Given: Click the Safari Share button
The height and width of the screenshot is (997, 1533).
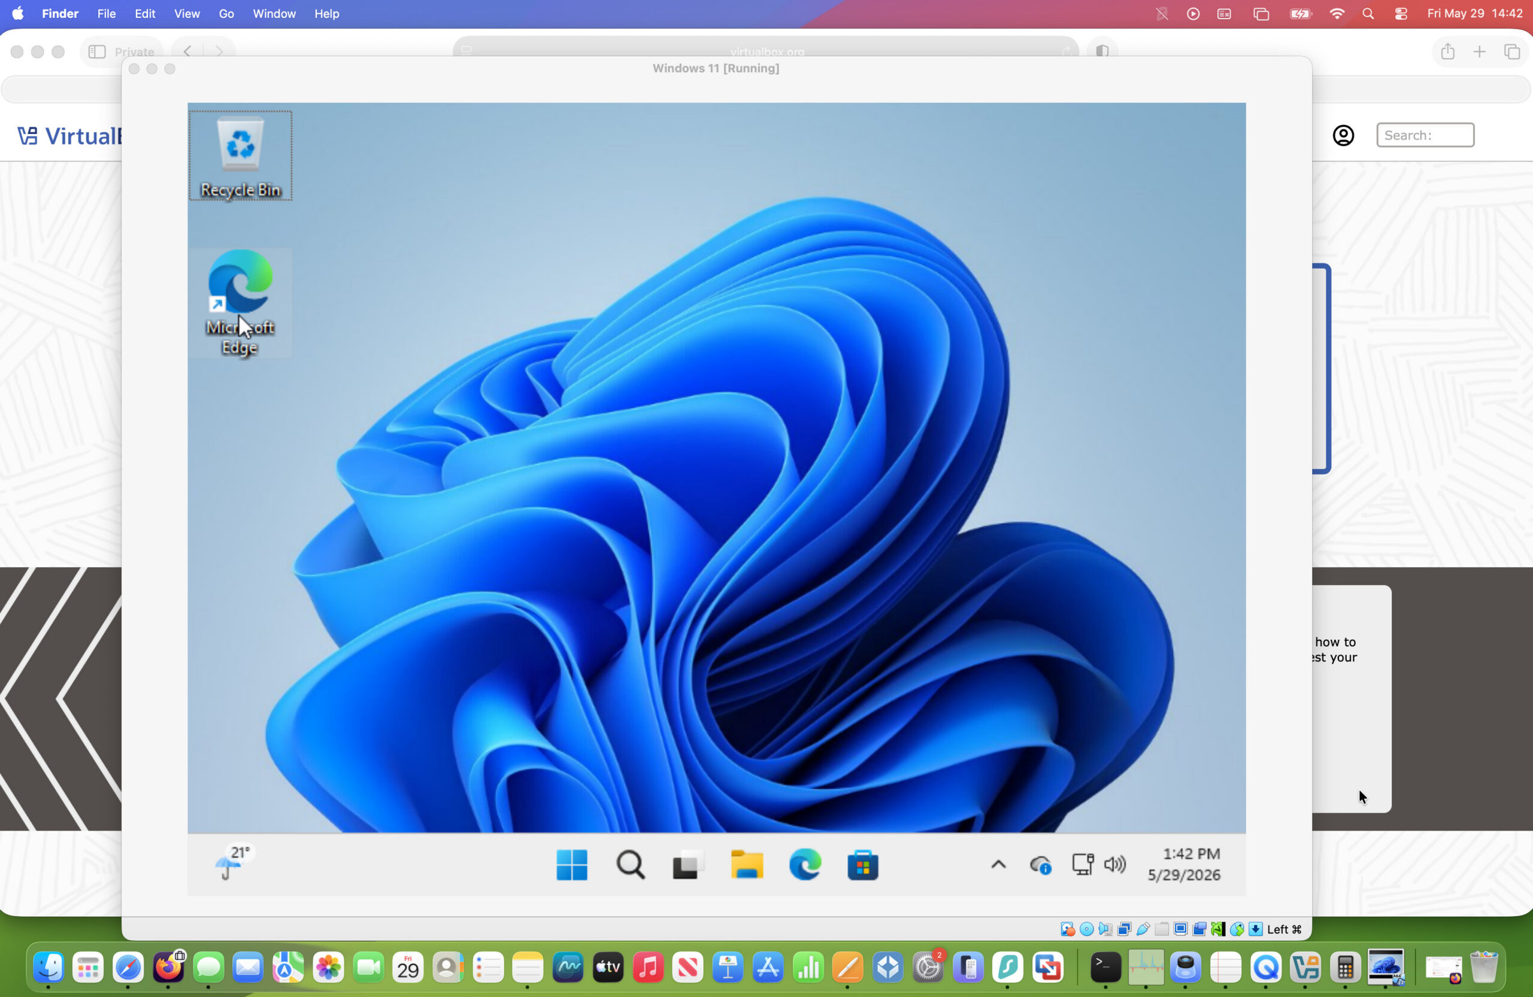Looking at the screenshot, I should pos(1447,51).
